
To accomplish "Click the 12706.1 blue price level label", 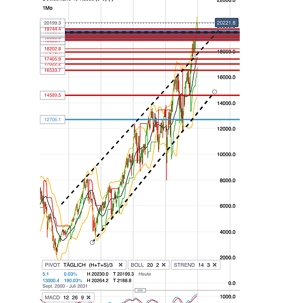I will pyautogui.click(x=53, y=119).
